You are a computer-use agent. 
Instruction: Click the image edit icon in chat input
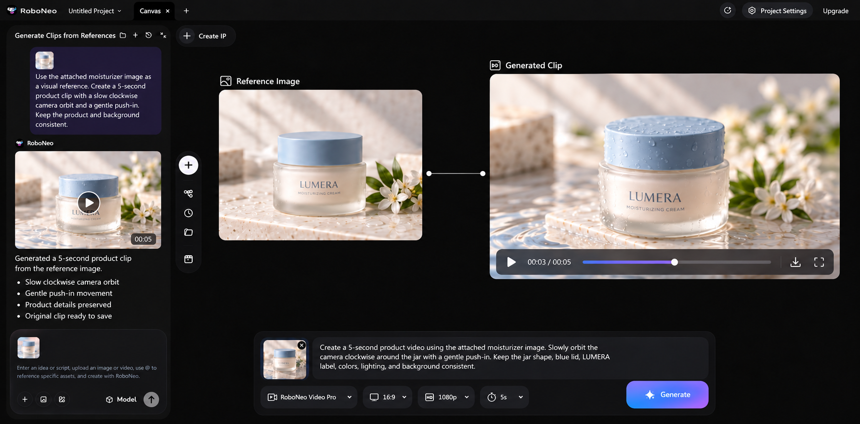tap(62, 399)
